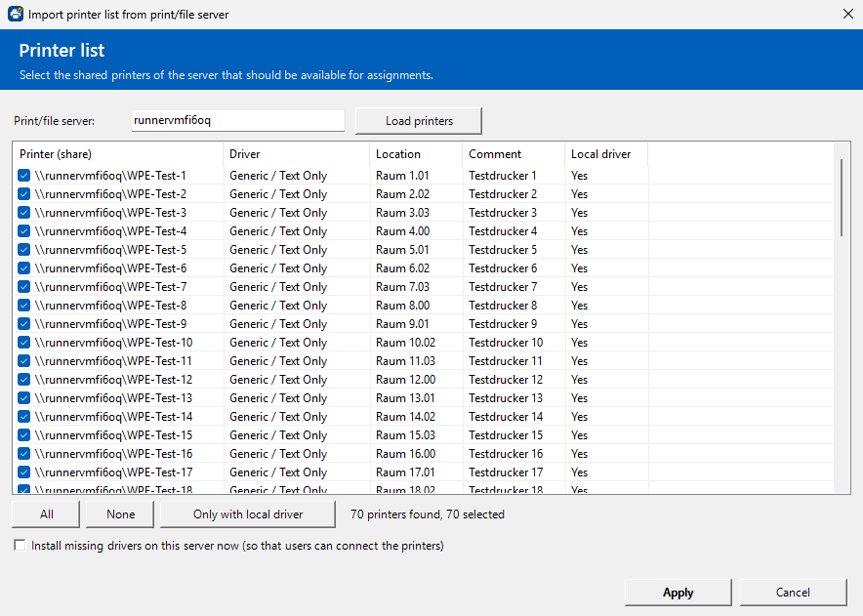Viewport: 863px width, 616px height.
Task: Click the Load printers button
Action: [x=419, y=121]
